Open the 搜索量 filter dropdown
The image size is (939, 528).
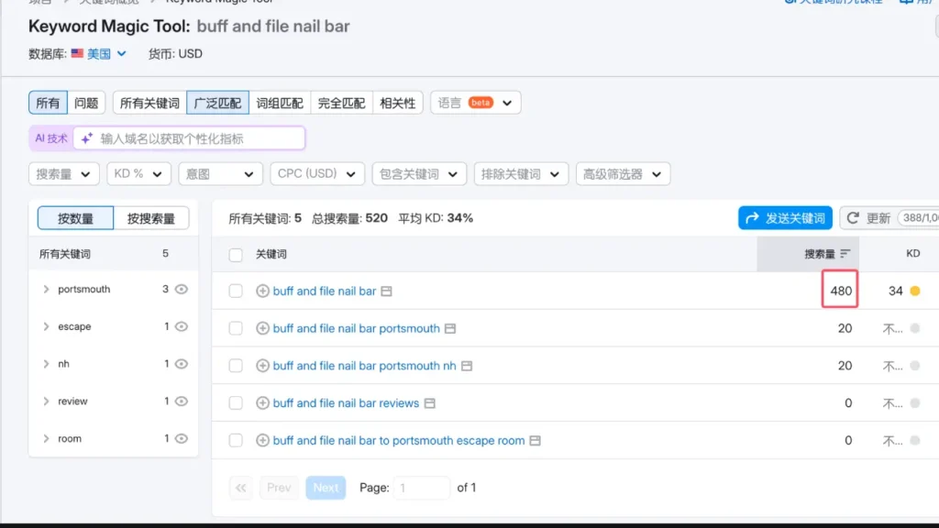63,174
